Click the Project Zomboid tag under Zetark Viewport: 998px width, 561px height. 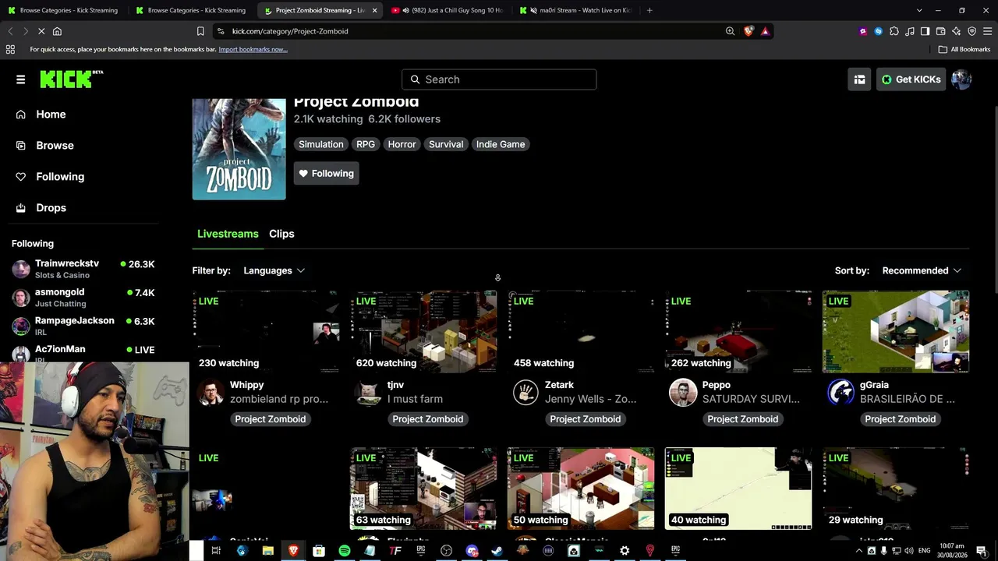pos(586,419)
